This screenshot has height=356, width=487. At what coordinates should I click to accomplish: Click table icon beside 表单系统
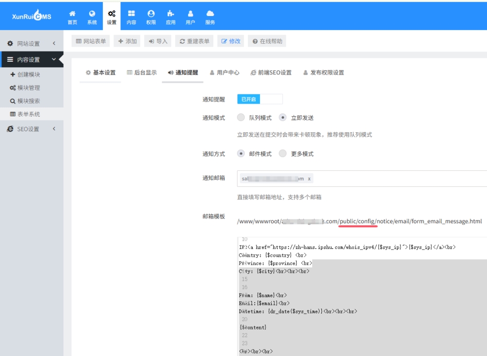click(x=13, y=114)
